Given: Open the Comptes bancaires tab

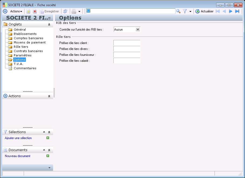Looking at the screenshot, I should pyautogui.click(x=29, y=38).
